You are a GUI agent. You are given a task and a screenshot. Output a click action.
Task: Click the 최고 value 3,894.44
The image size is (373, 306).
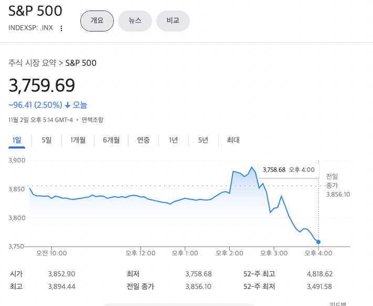[61, 287]
